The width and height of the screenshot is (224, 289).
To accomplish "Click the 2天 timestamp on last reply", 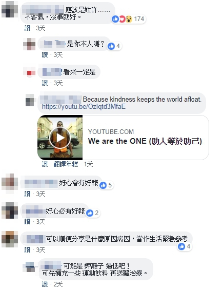I will pos(58,284).
